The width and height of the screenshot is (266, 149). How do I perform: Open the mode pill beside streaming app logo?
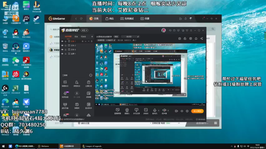(84, 30)
